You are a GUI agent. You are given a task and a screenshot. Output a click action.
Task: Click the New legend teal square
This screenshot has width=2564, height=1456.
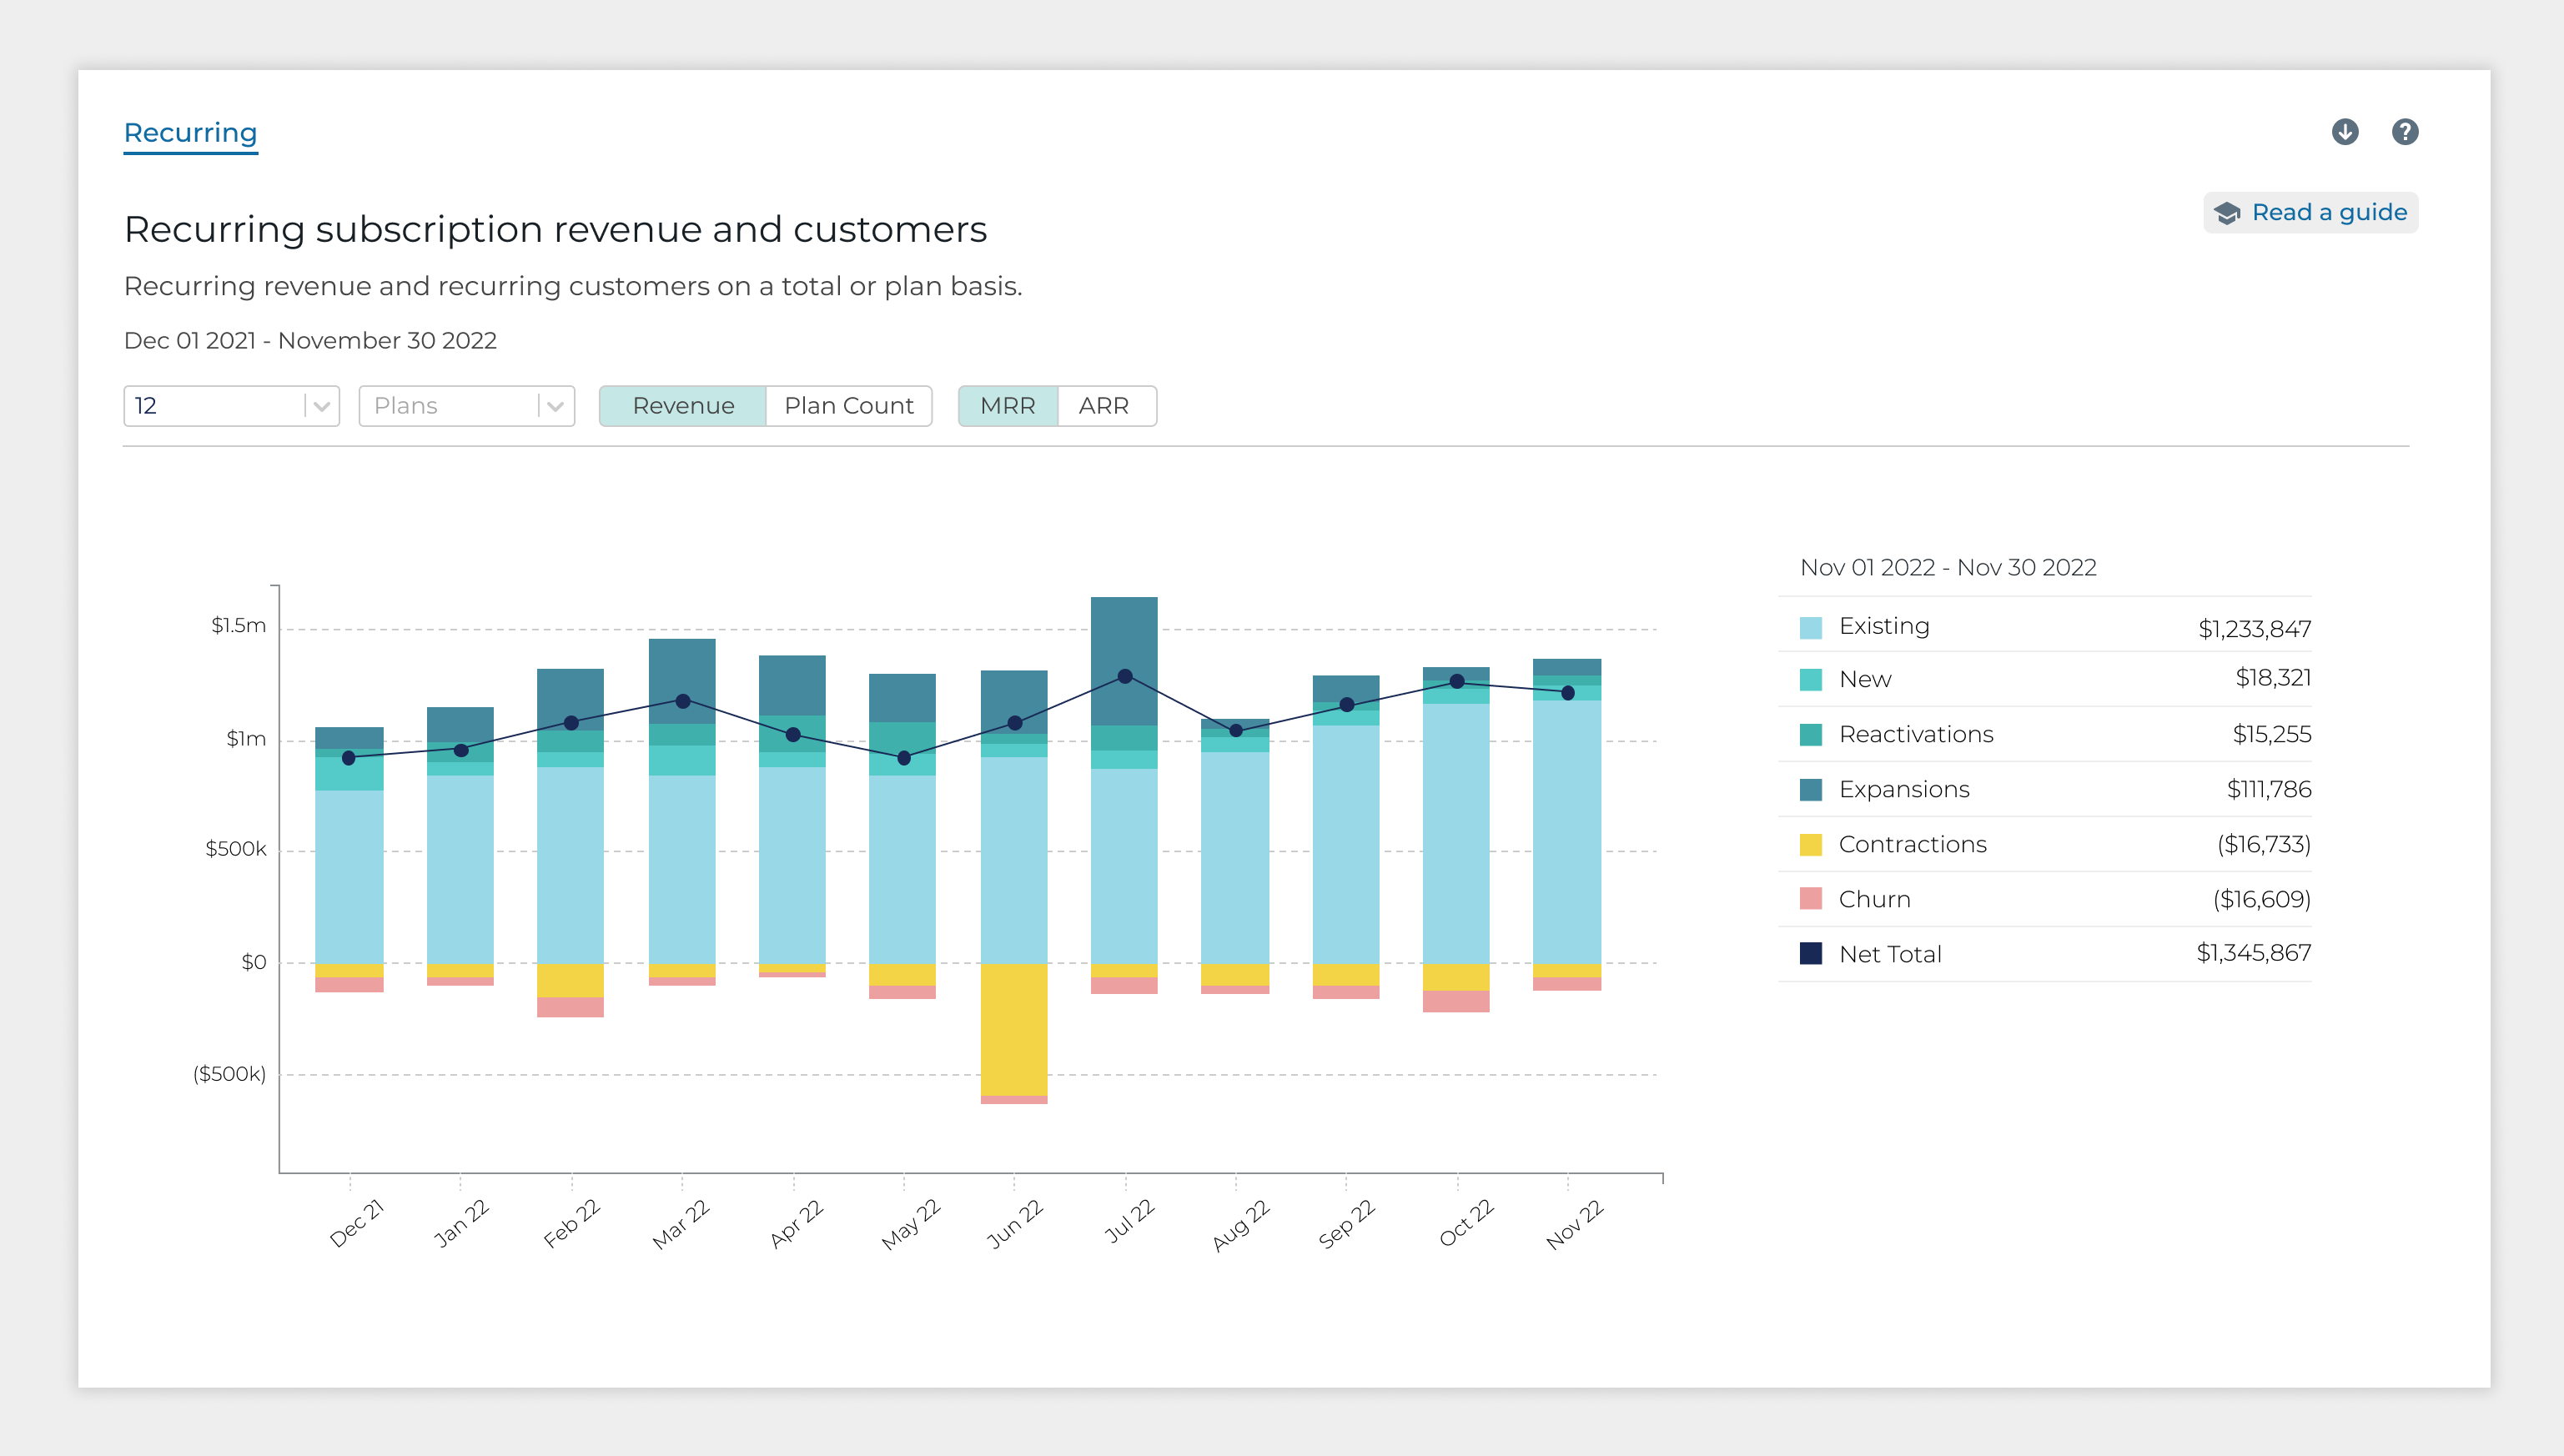[1810, 680]
